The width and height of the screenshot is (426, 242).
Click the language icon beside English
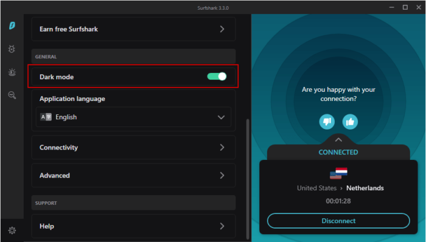click(46, 117)
